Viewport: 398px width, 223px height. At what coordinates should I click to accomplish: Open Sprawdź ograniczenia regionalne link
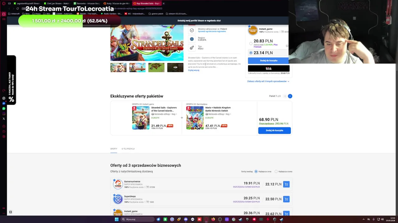coord(212,32)
